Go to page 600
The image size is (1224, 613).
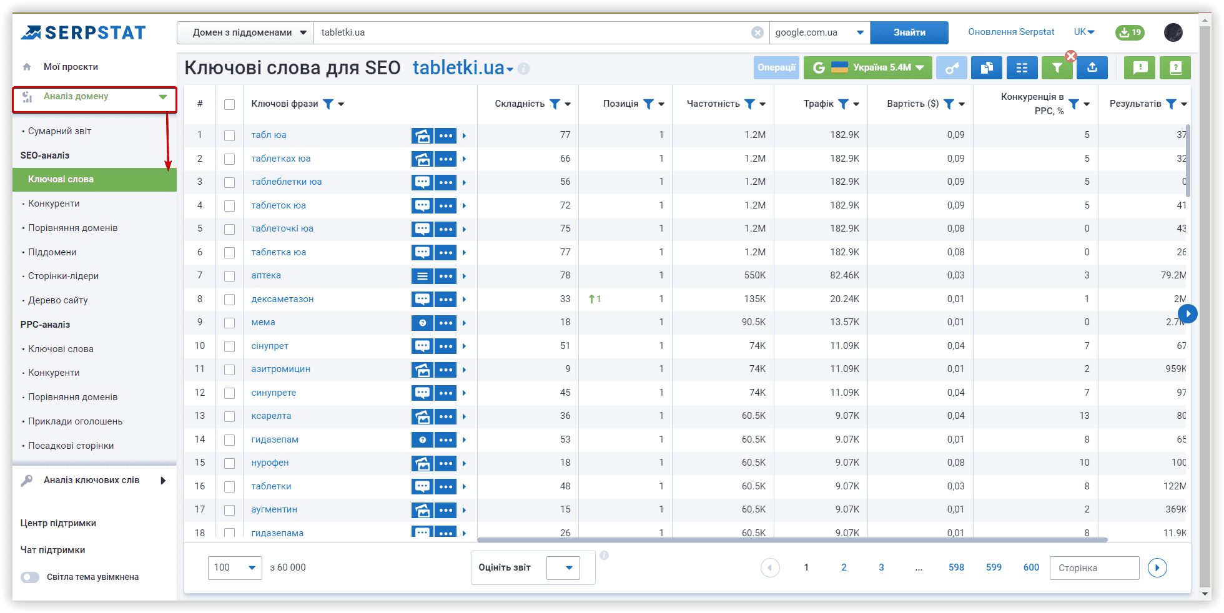click(1031, 567)
